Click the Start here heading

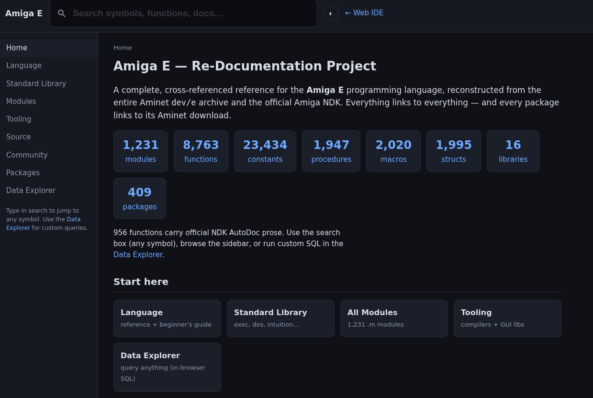tap(141, 282)
